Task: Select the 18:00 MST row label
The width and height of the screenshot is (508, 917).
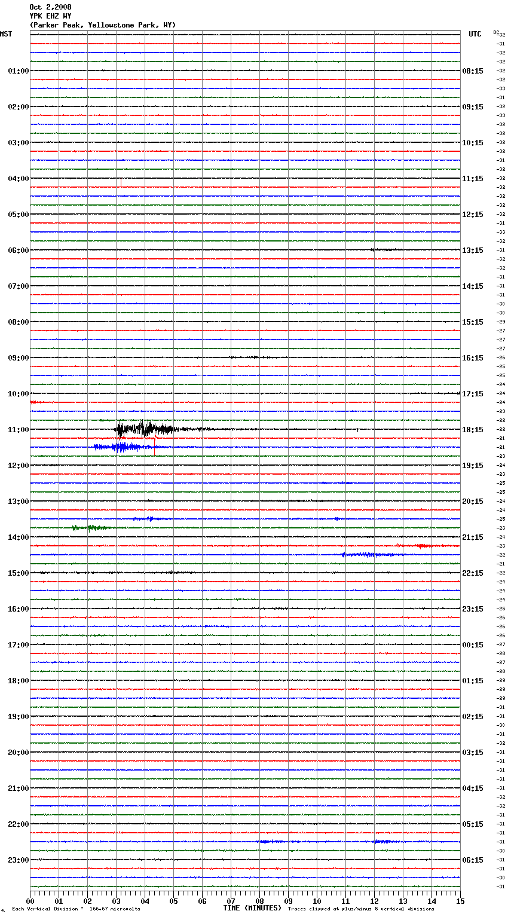Action: tap(19, 681)
